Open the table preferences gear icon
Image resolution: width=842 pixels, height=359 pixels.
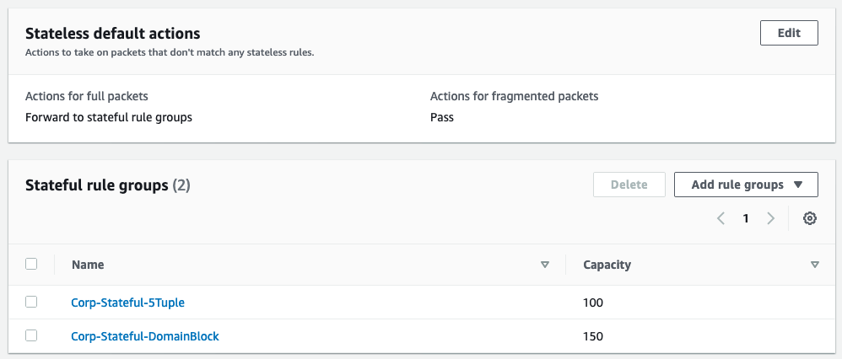tap(810, 218)
